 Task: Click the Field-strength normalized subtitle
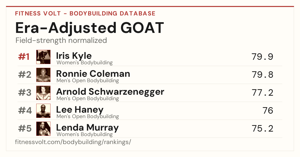61,40
